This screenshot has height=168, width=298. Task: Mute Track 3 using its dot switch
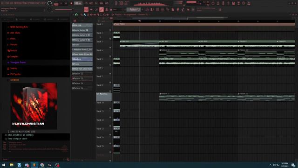coord(110,48)
